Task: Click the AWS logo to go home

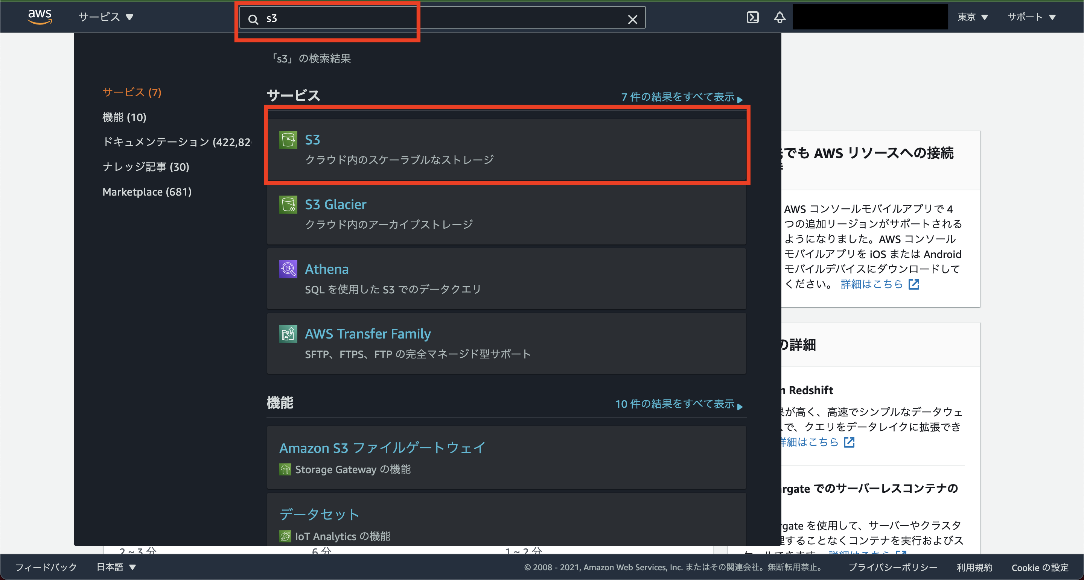Action: (x=40, y=17)
